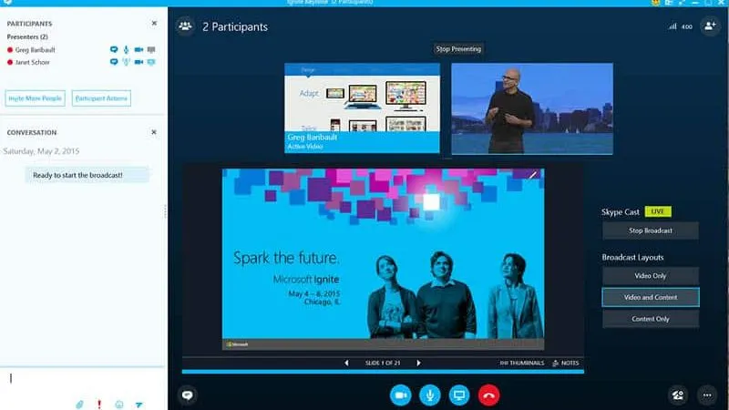This screenshot has height=410, width=729.
Task: Open the chat bubble icon in the call bar
Action: [188, 395]
